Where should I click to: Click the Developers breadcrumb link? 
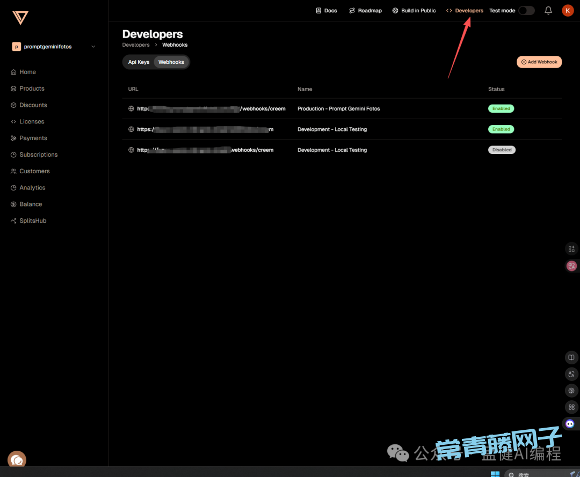(136, 45)
